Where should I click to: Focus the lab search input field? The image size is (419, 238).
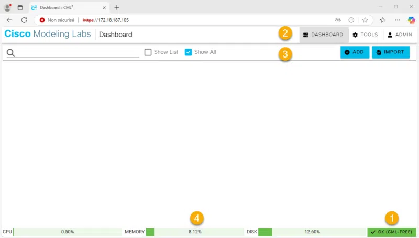tap(78, 52)
